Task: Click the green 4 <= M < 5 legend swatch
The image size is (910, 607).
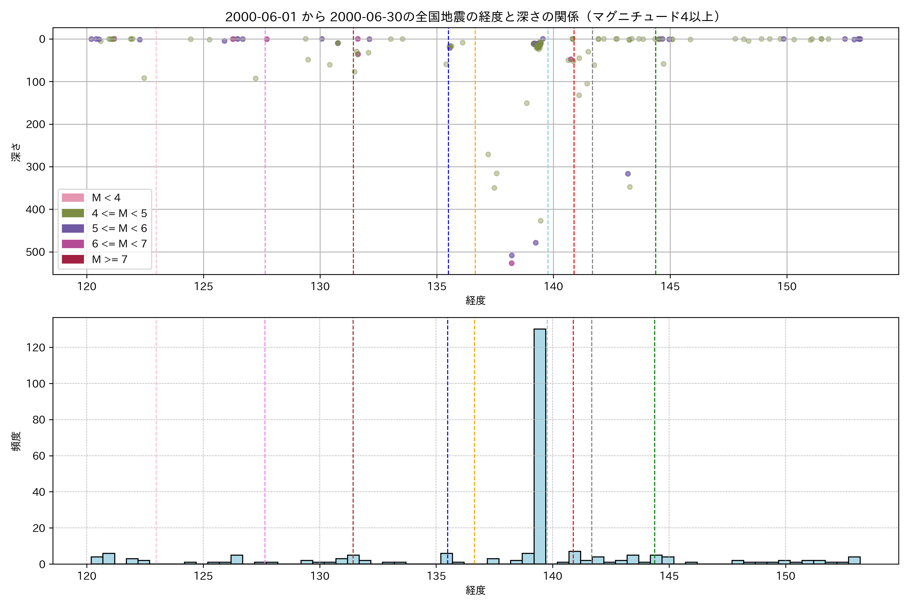Action: click(x=73, y=213)
